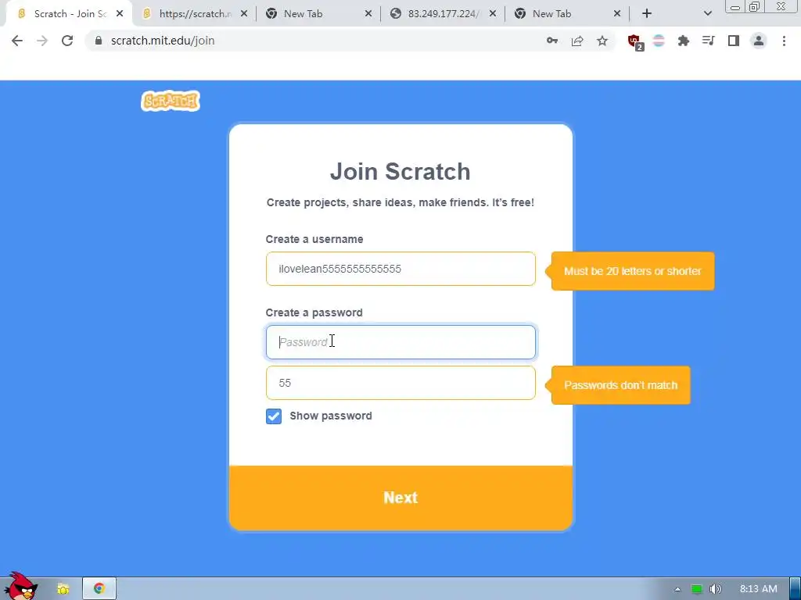Click Show desktop strip by the clock
The image size is (801, 600).
coord(796,589)
